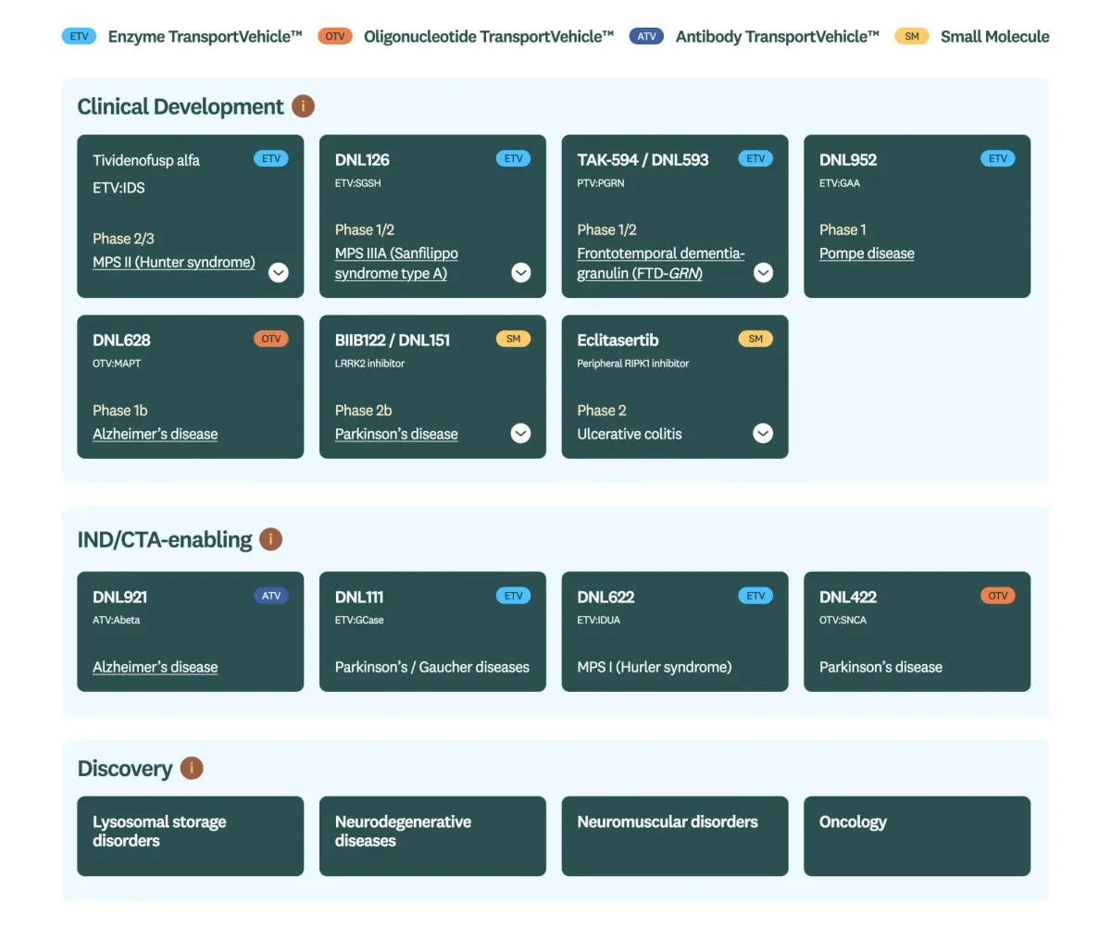Click the info icon beside Discovery

pyautogui.click(x=192, y=769)
